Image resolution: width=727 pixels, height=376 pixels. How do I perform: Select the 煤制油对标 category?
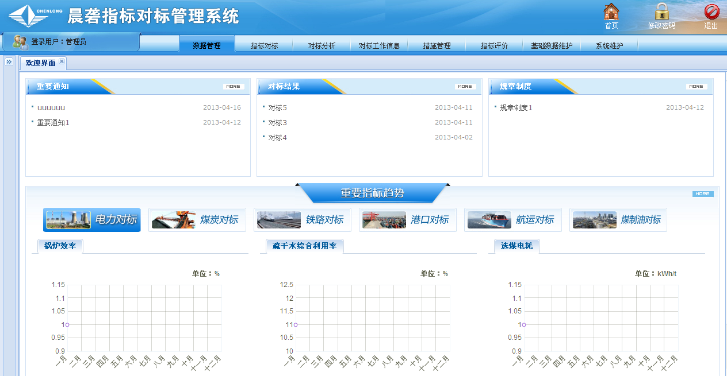click(x=618, y=220)
